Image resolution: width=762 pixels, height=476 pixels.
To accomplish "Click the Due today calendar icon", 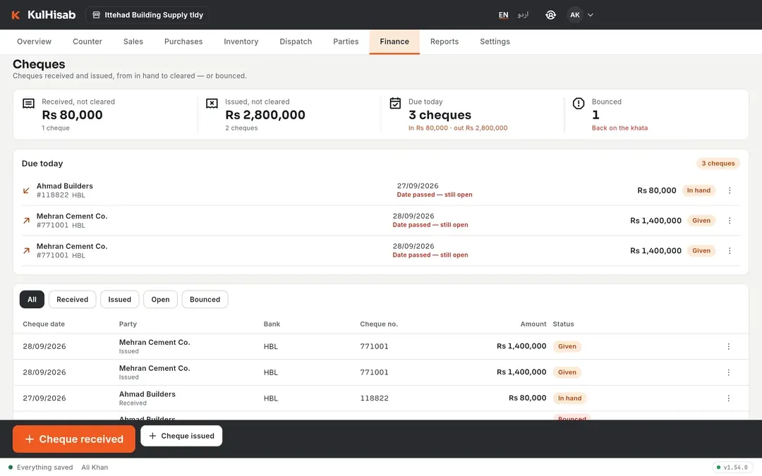I will coord(395,104).
